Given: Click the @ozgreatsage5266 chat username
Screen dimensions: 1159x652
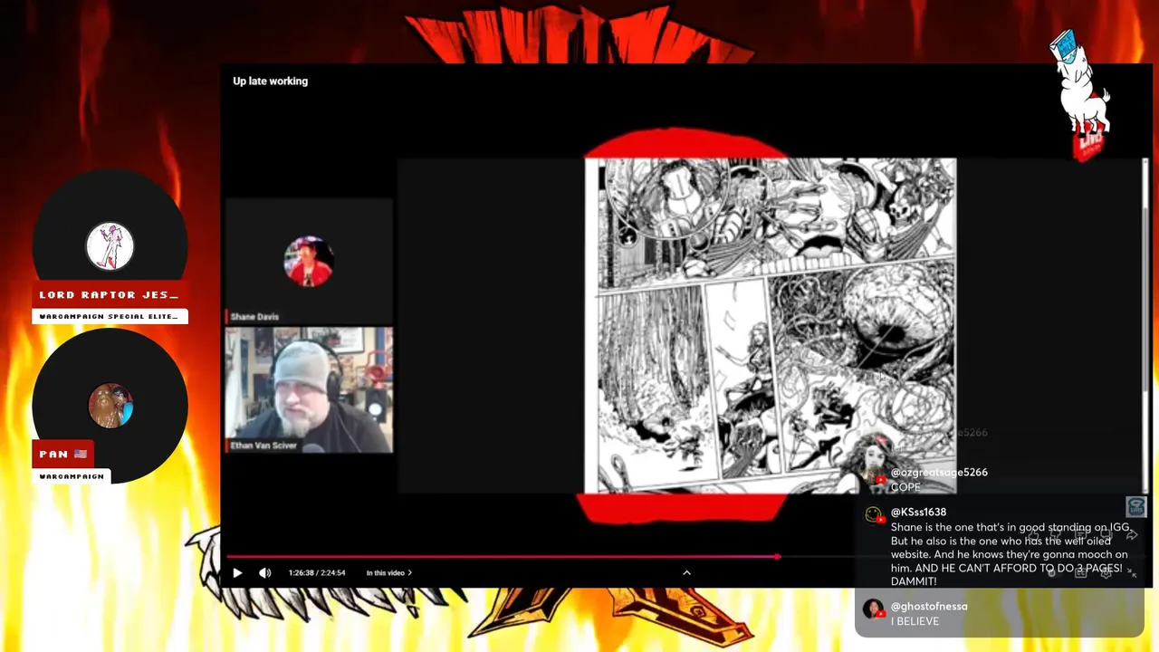Looking at the screenshot, I should pyautogui.click(x=939, y=472).
